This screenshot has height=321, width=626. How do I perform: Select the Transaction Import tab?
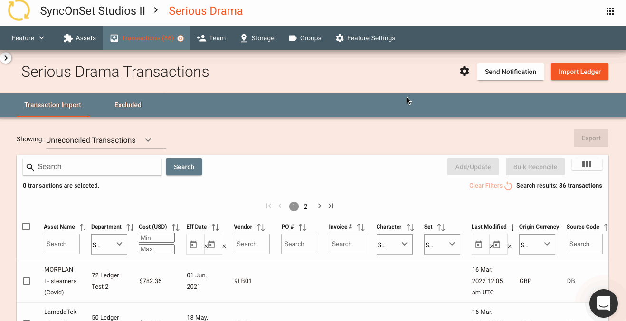click(53, 105)
